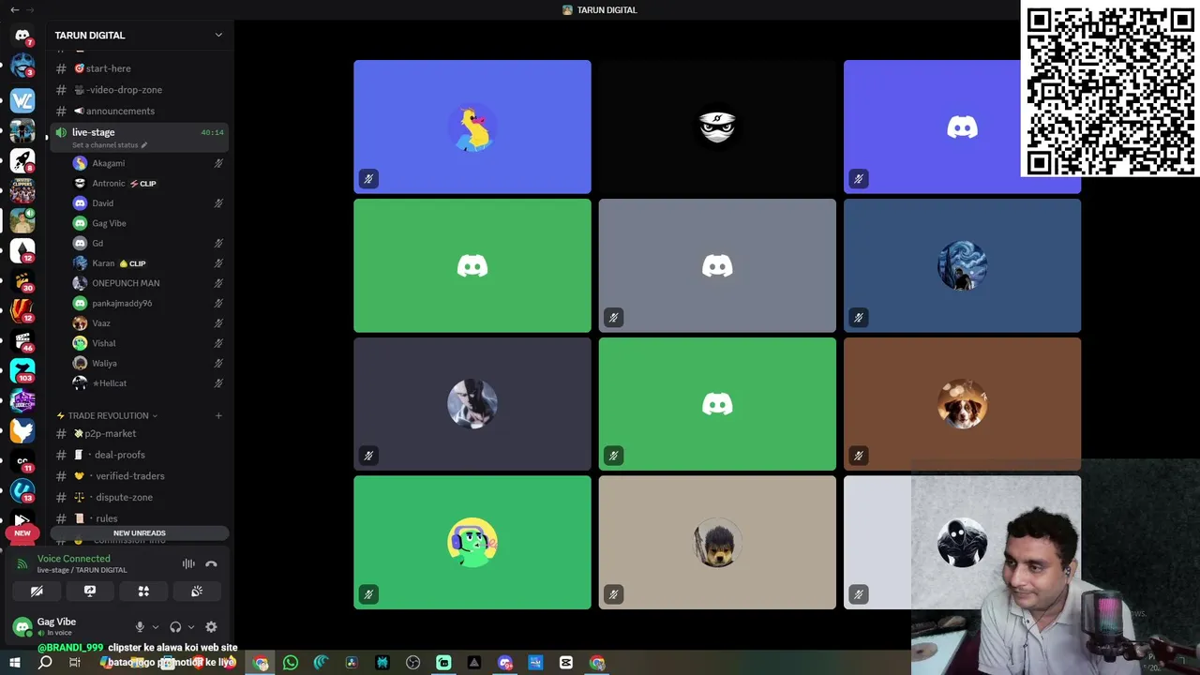
Task: Open Discord taskbar icon with 9+ badge
Action: pos(504,663)
